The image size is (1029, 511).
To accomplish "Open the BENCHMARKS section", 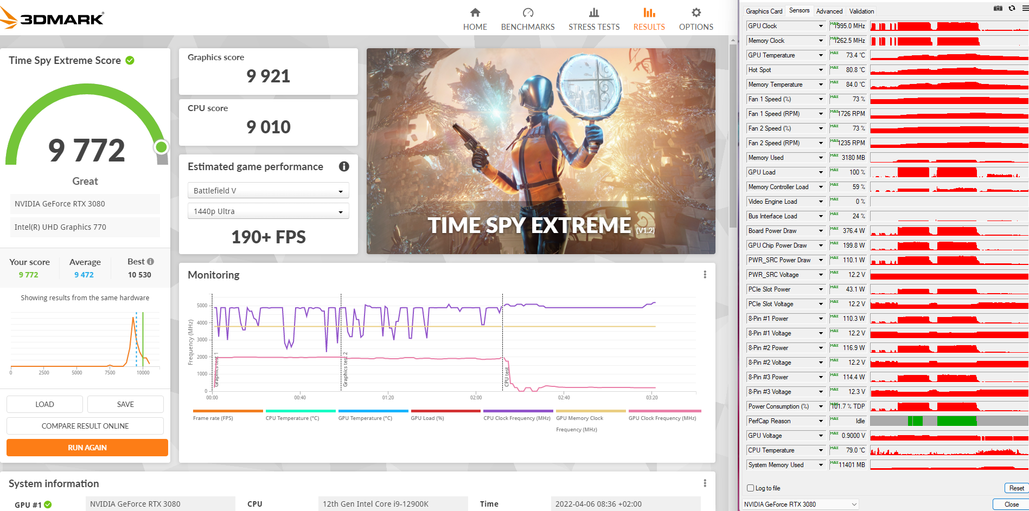I will pos(528,19).
